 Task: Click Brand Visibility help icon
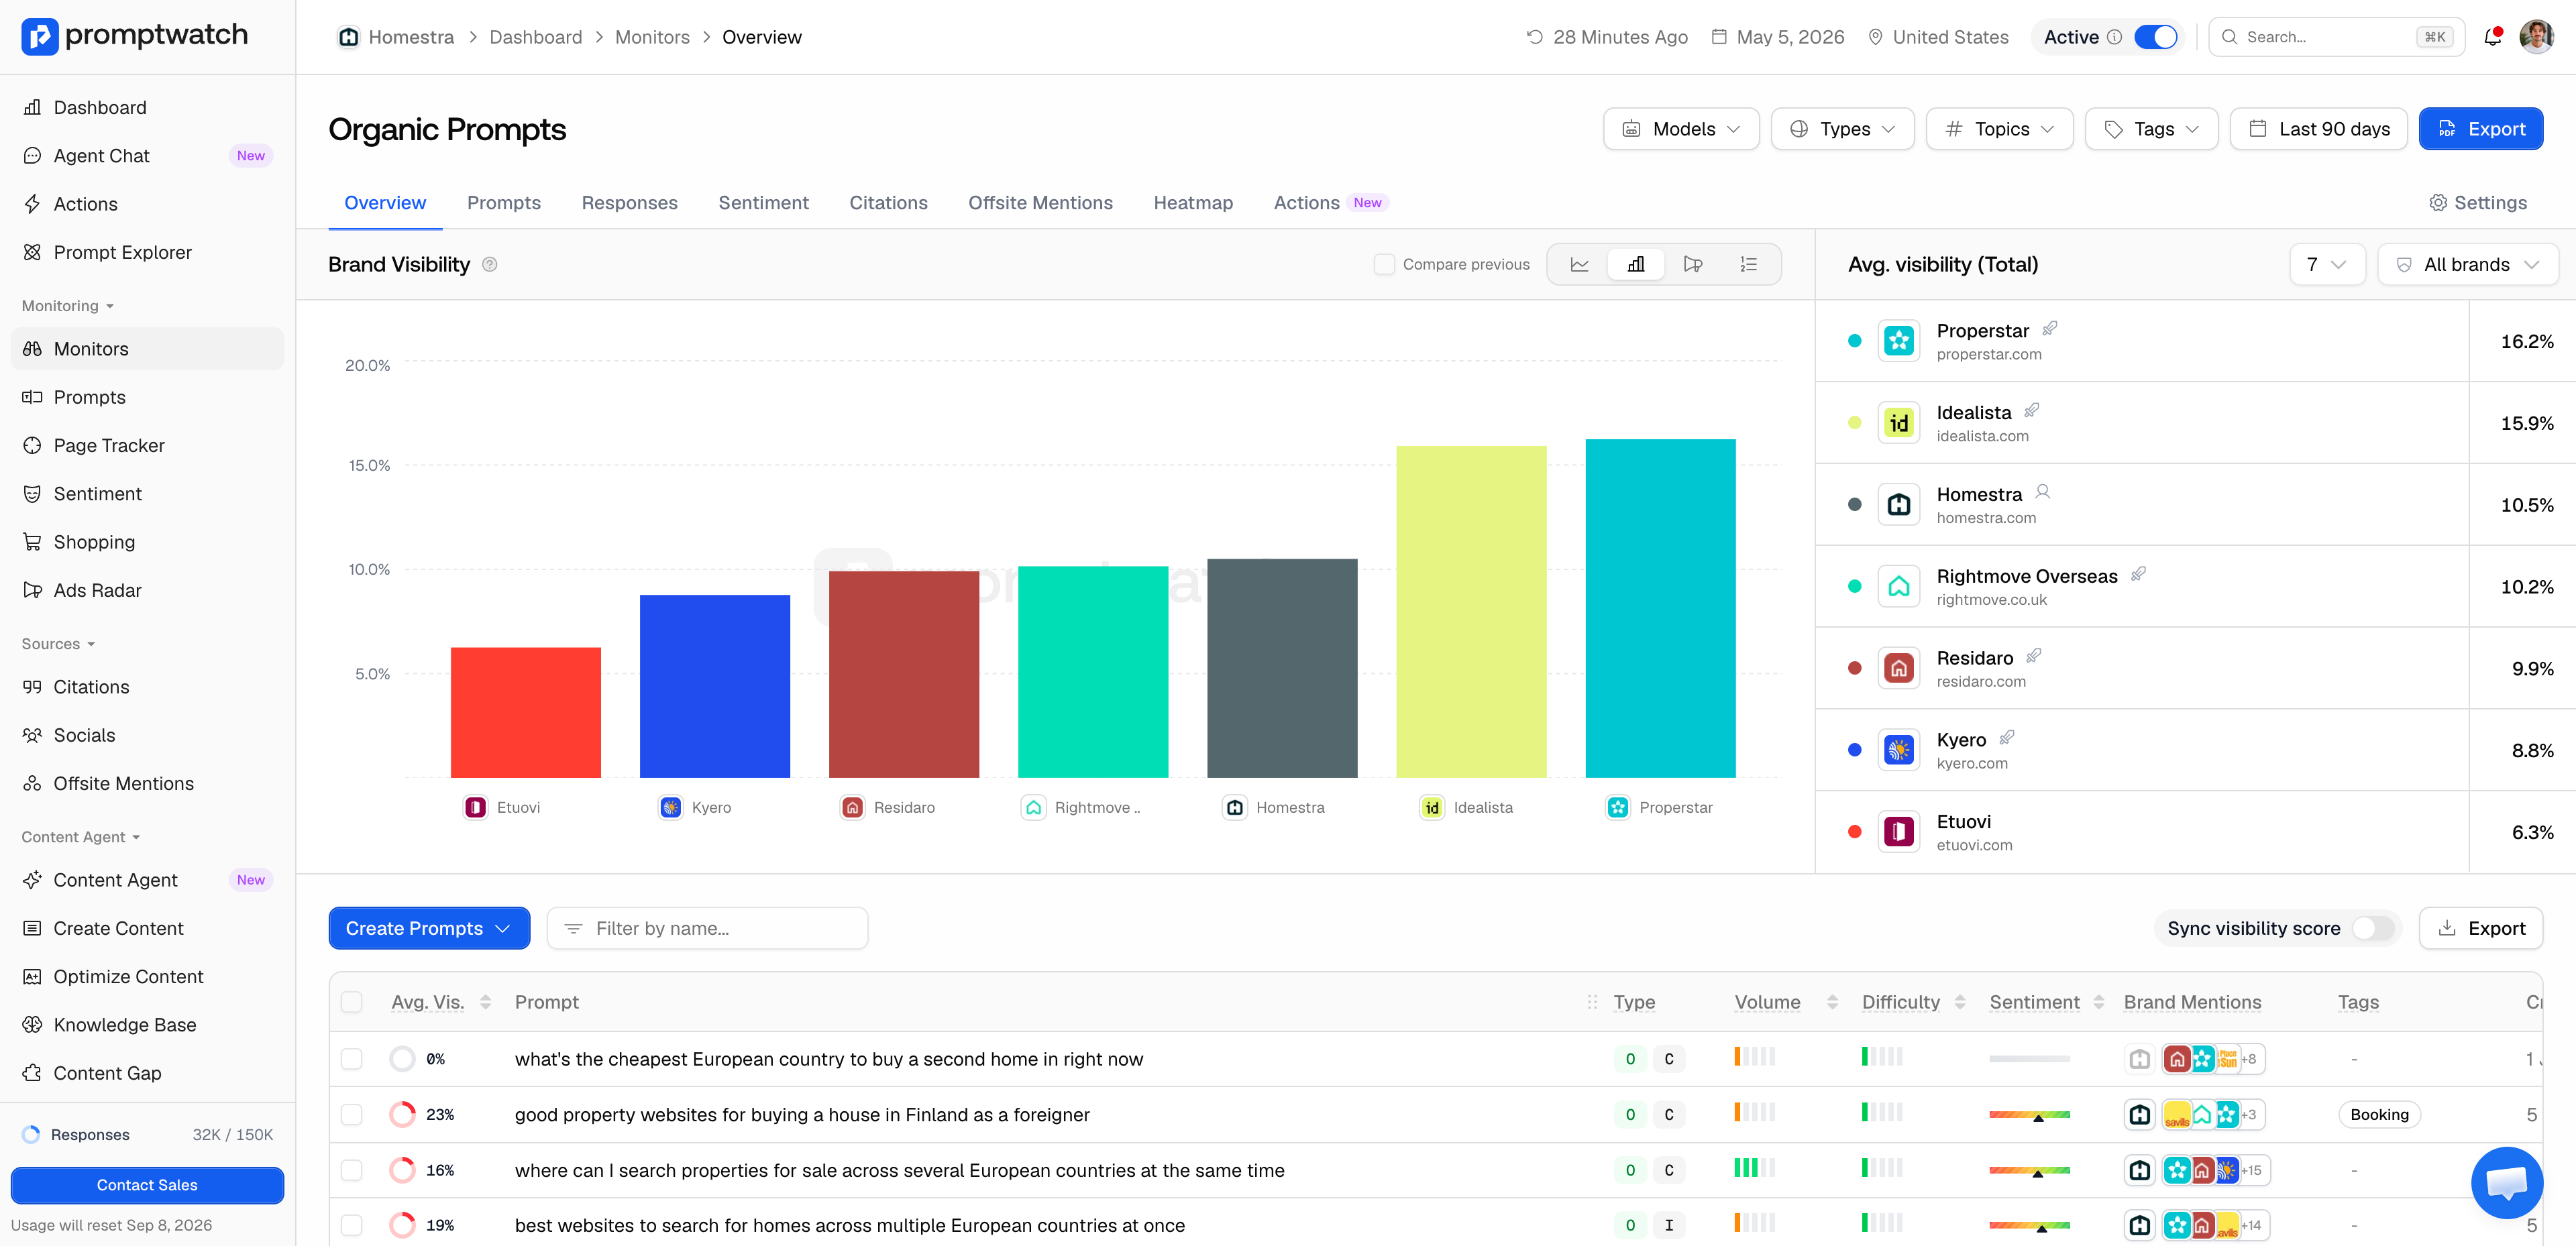(490, 265)
